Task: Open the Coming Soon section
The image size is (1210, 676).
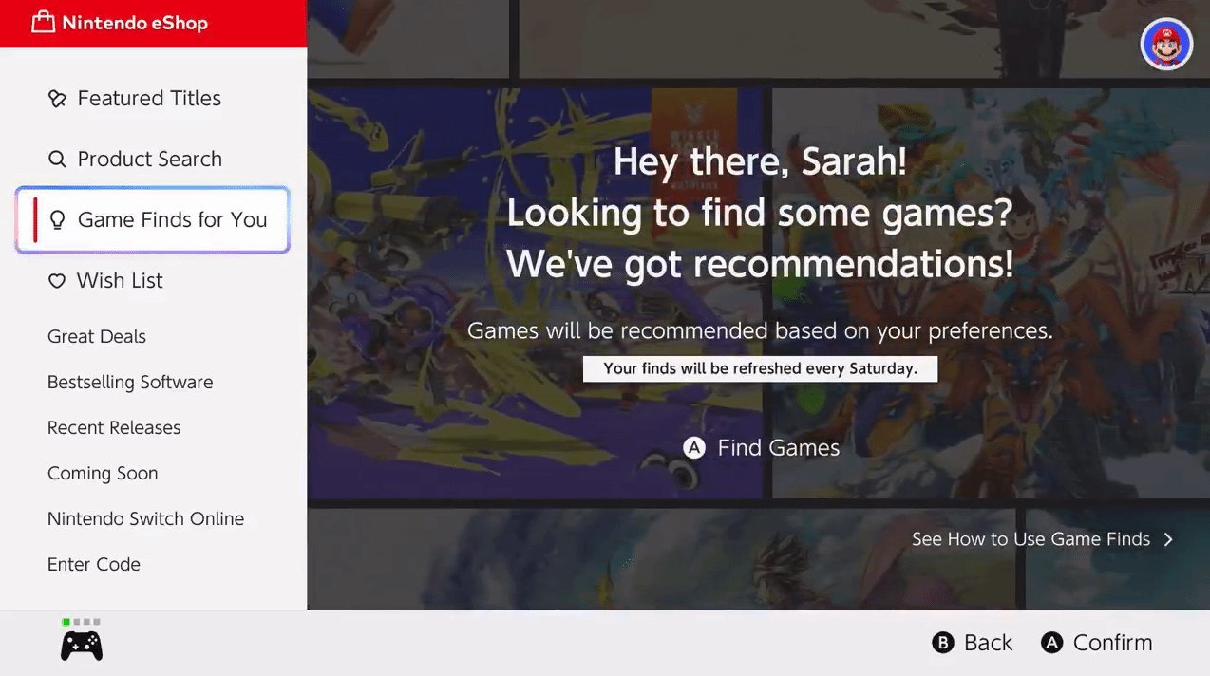Action: click(103, 473)
